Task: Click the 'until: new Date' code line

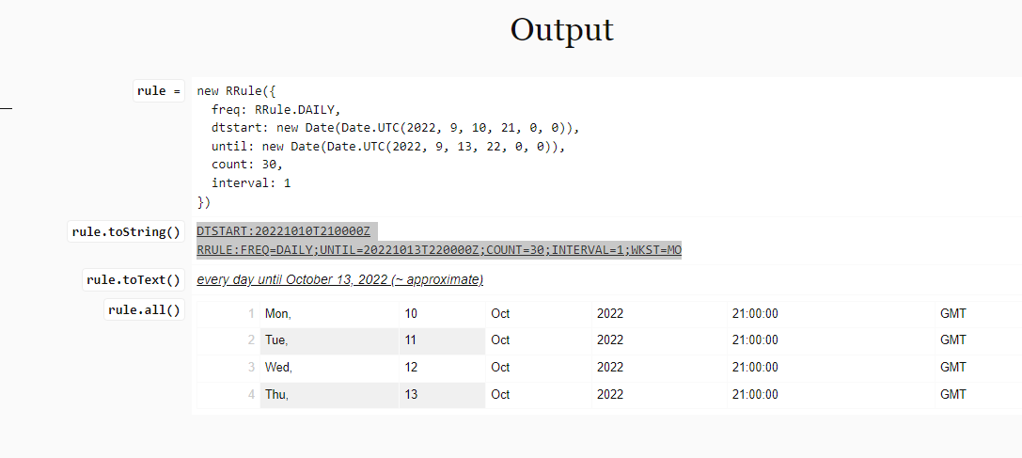Action: point(387,146)
